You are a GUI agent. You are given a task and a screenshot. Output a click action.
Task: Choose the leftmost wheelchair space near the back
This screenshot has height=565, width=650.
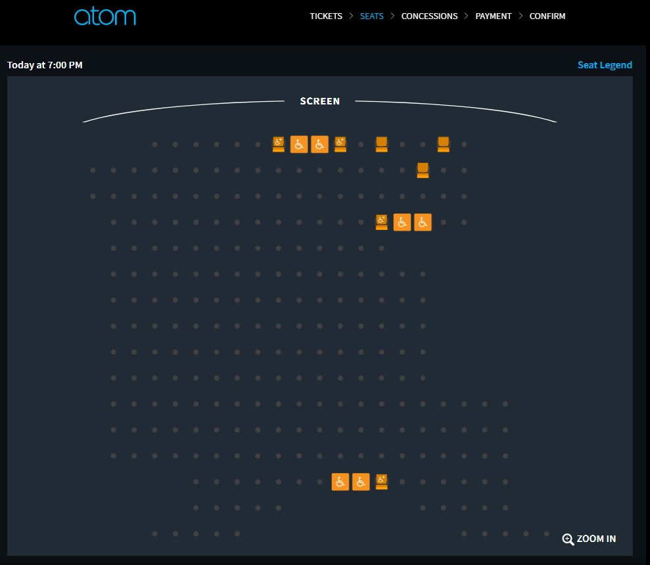tap(340, 482)
